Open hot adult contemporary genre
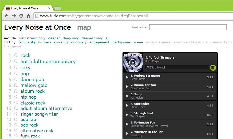Image resolution: width=233 pixels, height=139 pixels. pos(48,61)
